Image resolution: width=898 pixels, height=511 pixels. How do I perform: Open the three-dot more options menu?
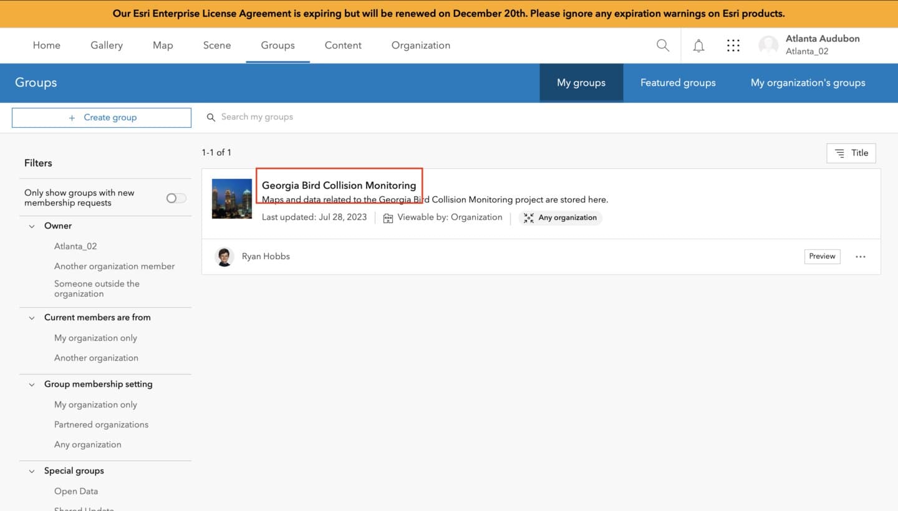(x=861, y=257)
